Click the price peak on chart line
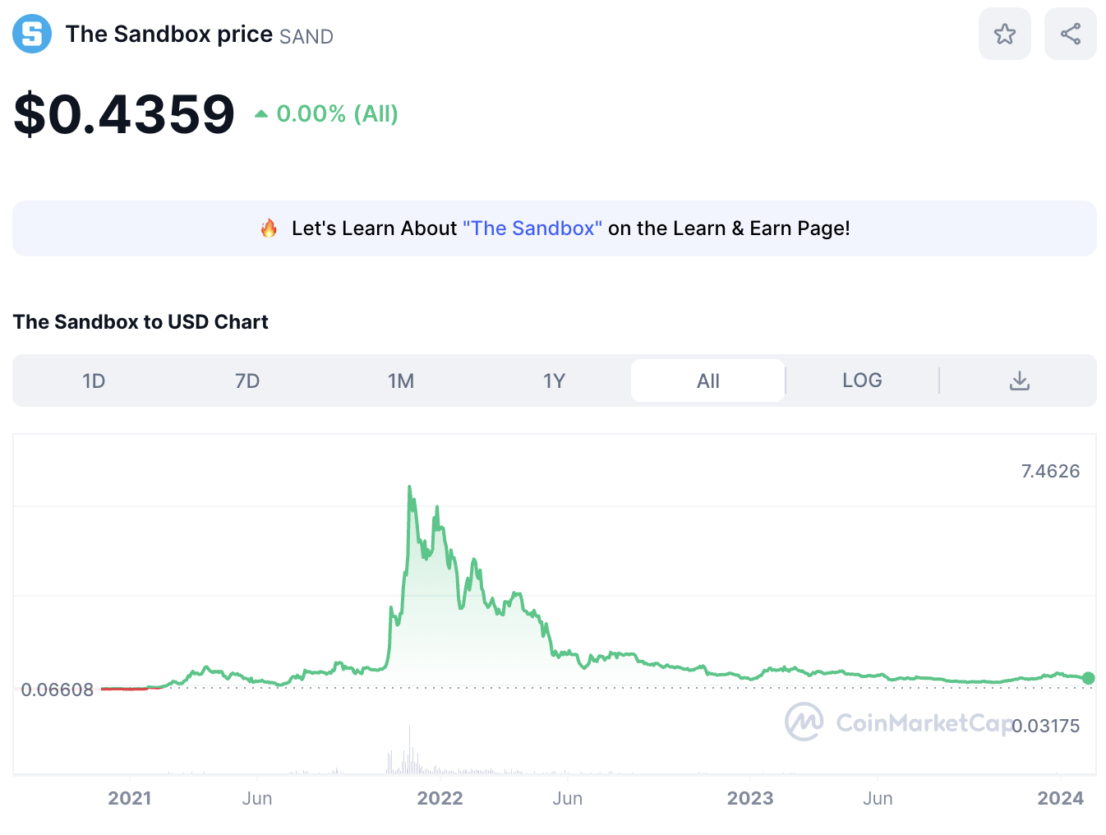Screen dimensions: 1106x835 (409, 487)
